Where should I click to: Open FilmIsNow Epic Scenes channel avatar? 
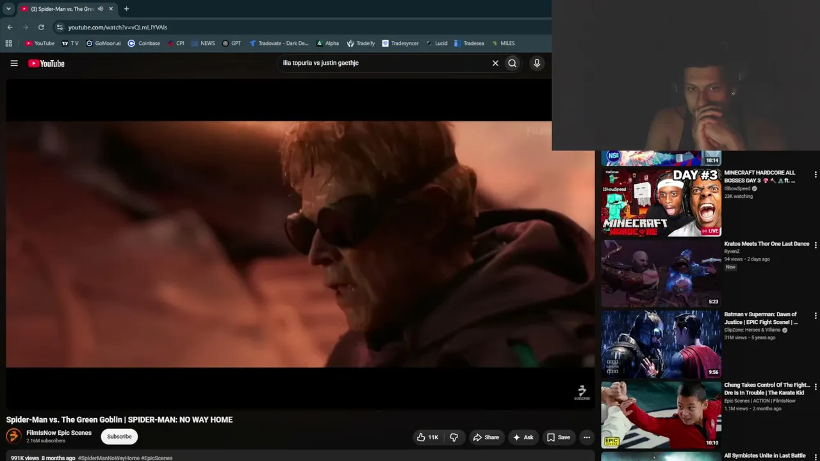tap(13, 437)
